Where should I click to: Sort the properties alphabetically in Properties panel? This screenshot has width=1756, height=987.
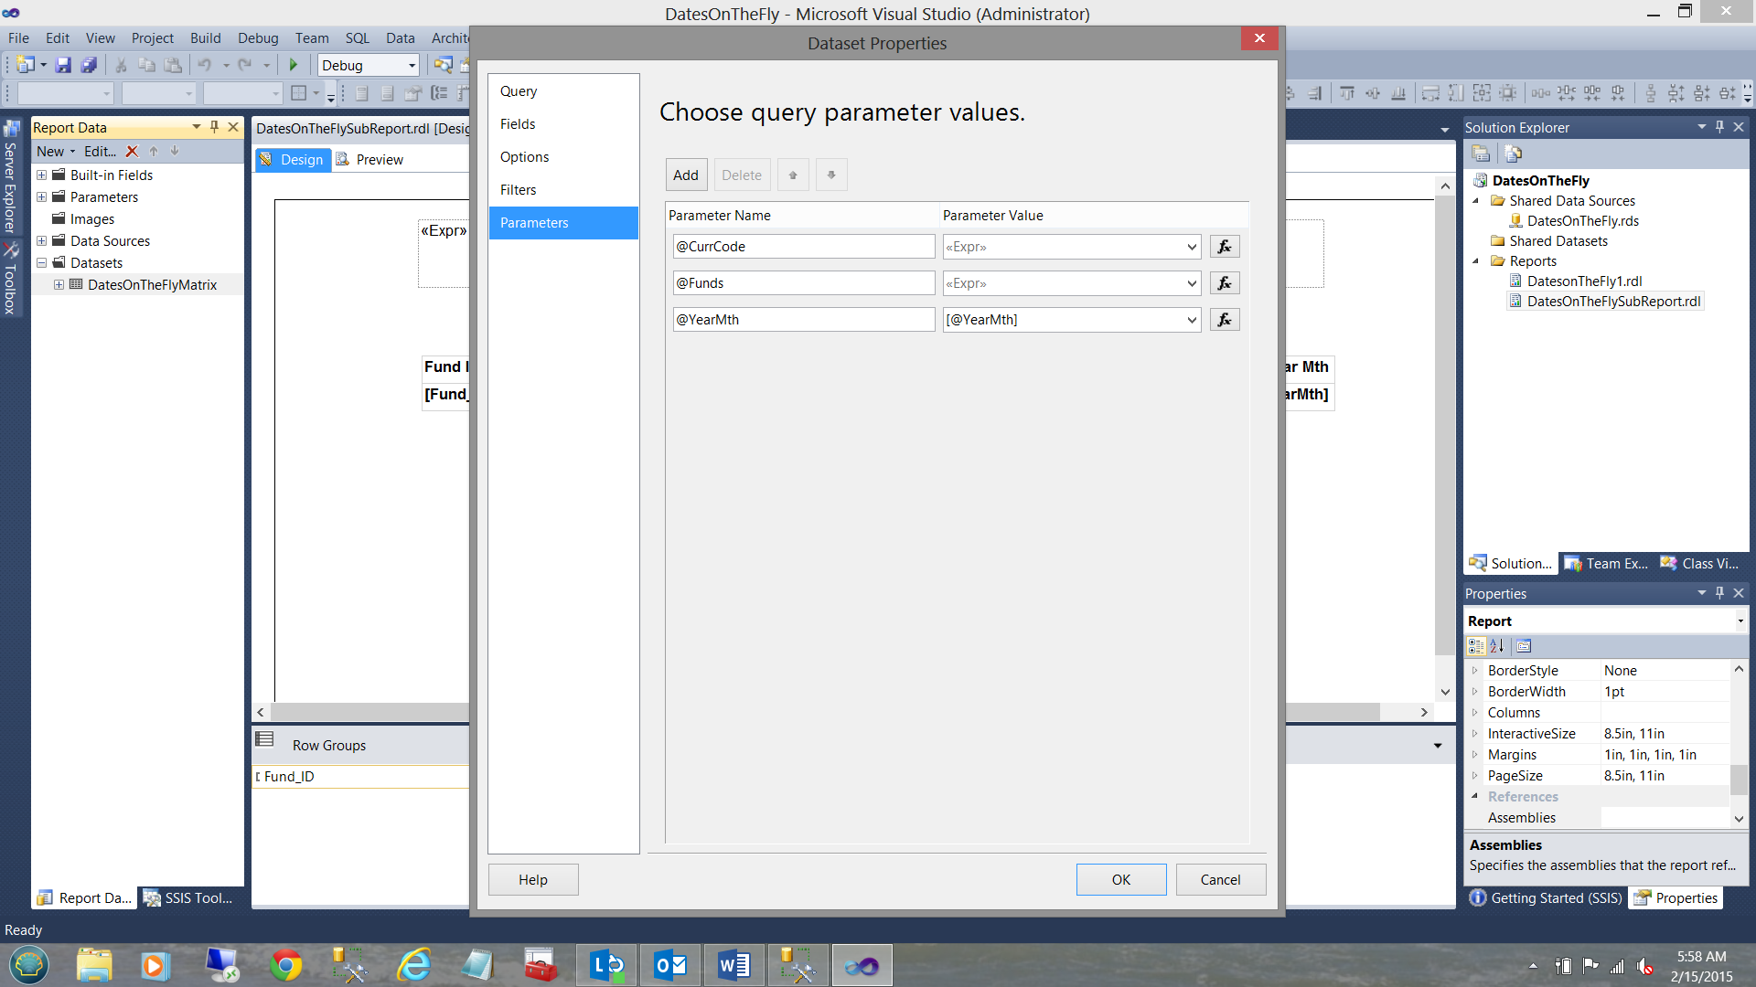point(1497,646)
